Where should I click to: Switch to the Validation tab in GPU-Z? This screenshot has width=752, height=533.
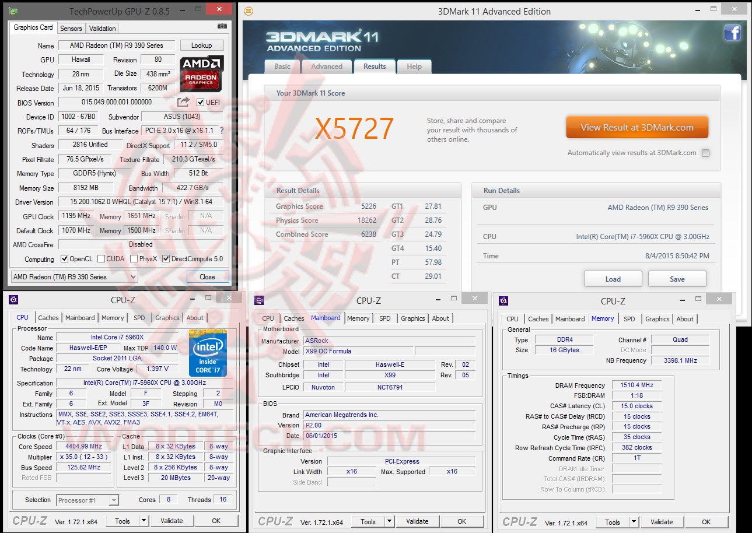coord(103,28)
